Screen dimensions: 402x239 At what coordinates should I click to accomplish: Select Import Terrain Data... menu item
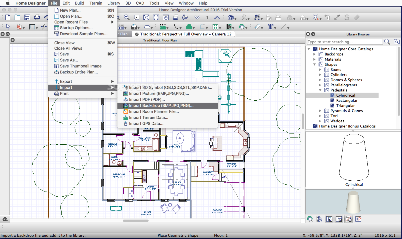167,117
